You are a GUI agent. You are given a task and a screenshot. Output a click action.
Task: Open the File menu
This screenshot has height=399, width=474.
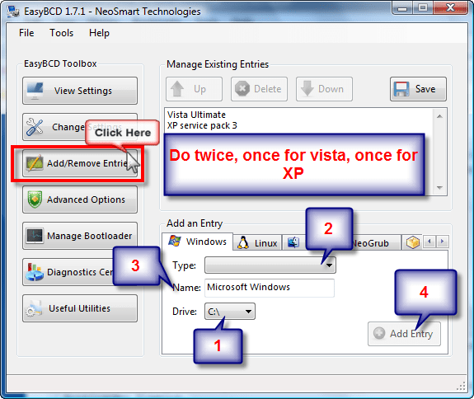pyautogui.click(x=26, y=33)
